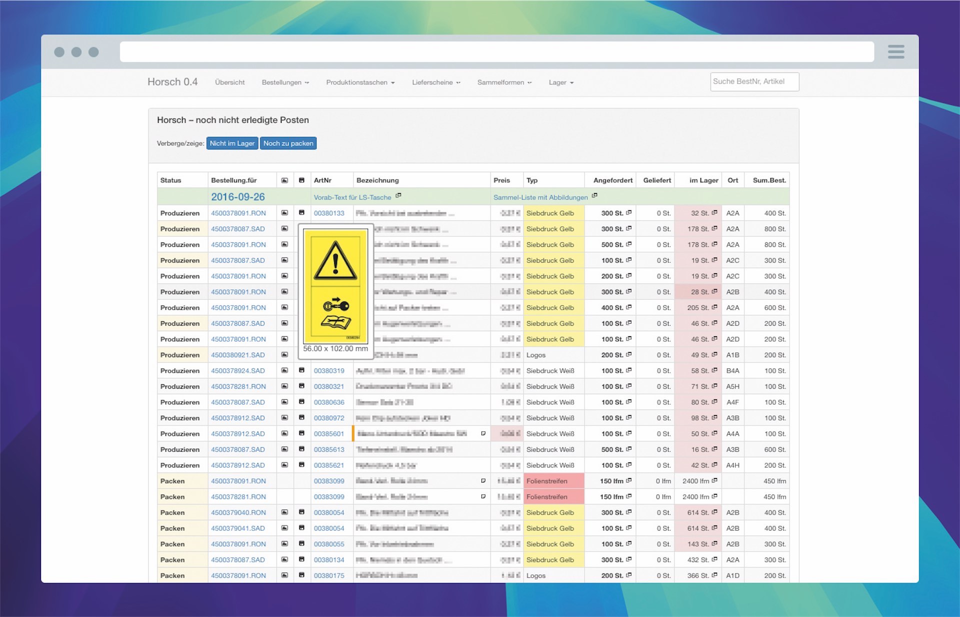The height and width of the screenshot is (617, 960).
Task: Go to the Übersicht page
Action: coord(229,82)
